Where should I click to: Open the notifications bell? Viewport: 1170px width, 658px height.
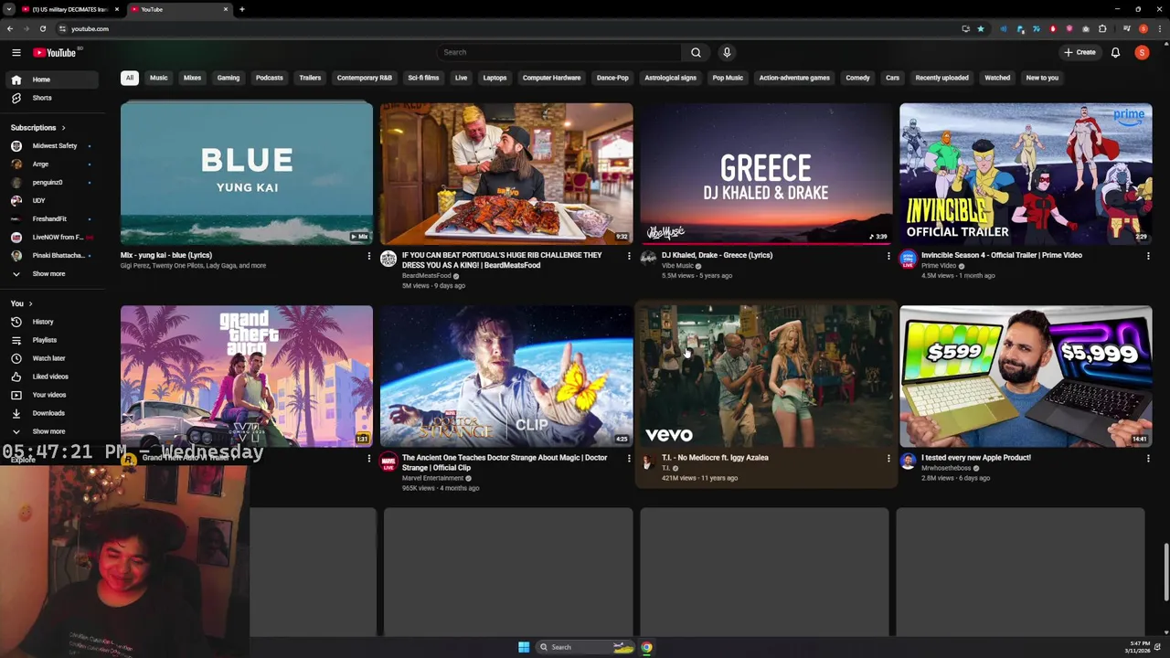1115,53
